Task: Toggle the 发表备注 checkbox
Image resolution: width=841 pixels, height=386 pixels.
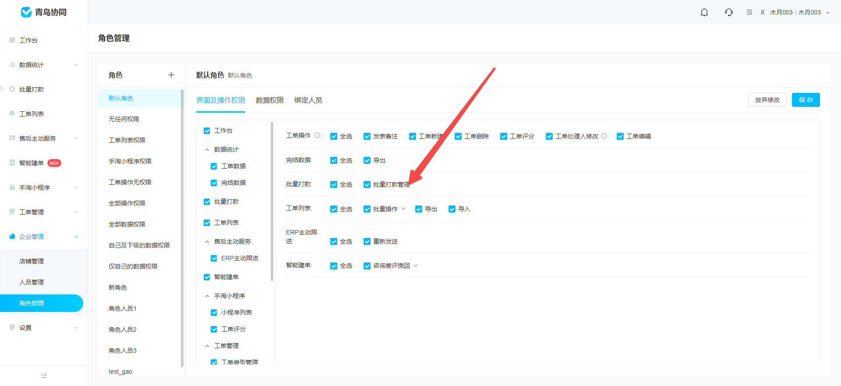Action: (367, 136)
